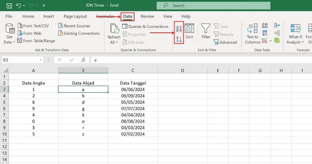
Task: Open the File tab
Action: [x=9, y=16]
